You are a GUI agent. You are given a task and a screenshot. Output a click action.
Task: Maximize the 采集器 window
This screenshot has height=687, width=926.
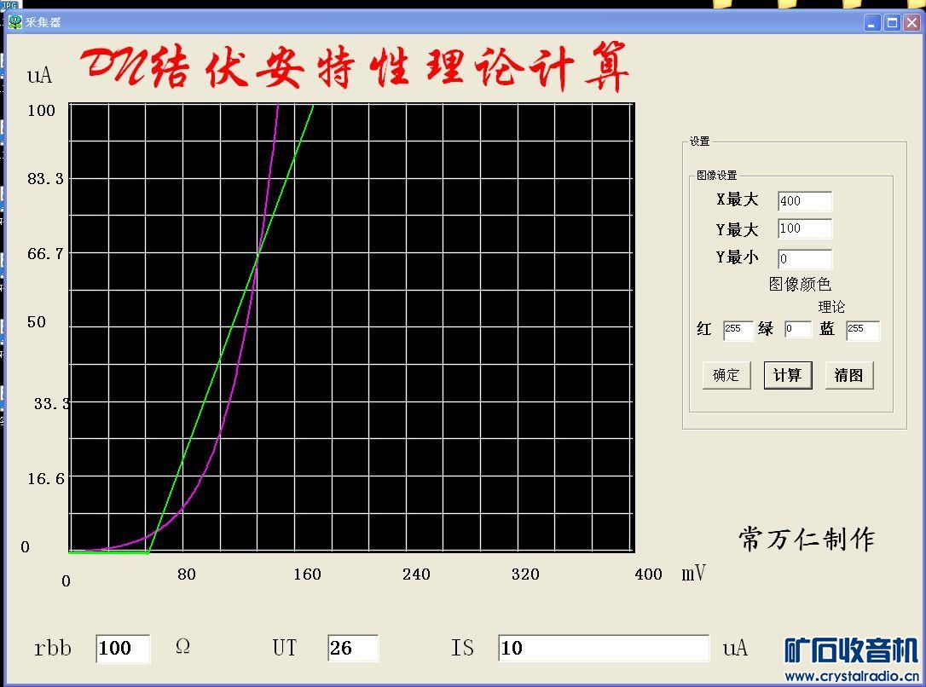pos(893,23)
